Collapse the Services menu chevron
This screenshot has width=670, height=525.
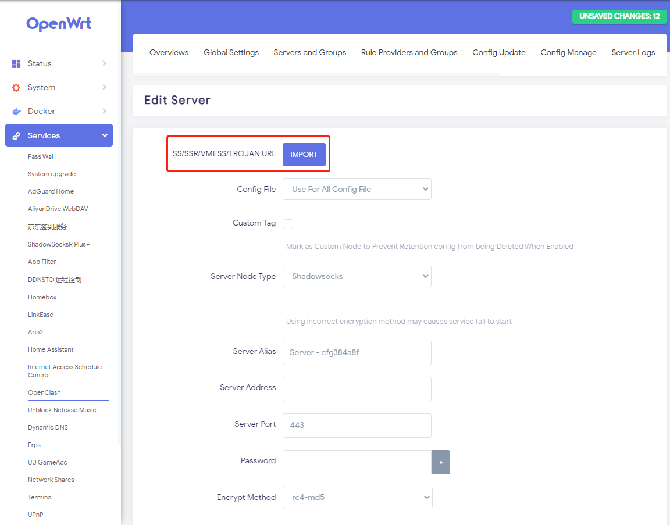coord(105,135)
